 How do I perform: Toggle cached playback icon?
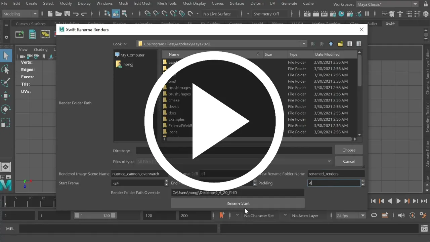coord(385,216)
